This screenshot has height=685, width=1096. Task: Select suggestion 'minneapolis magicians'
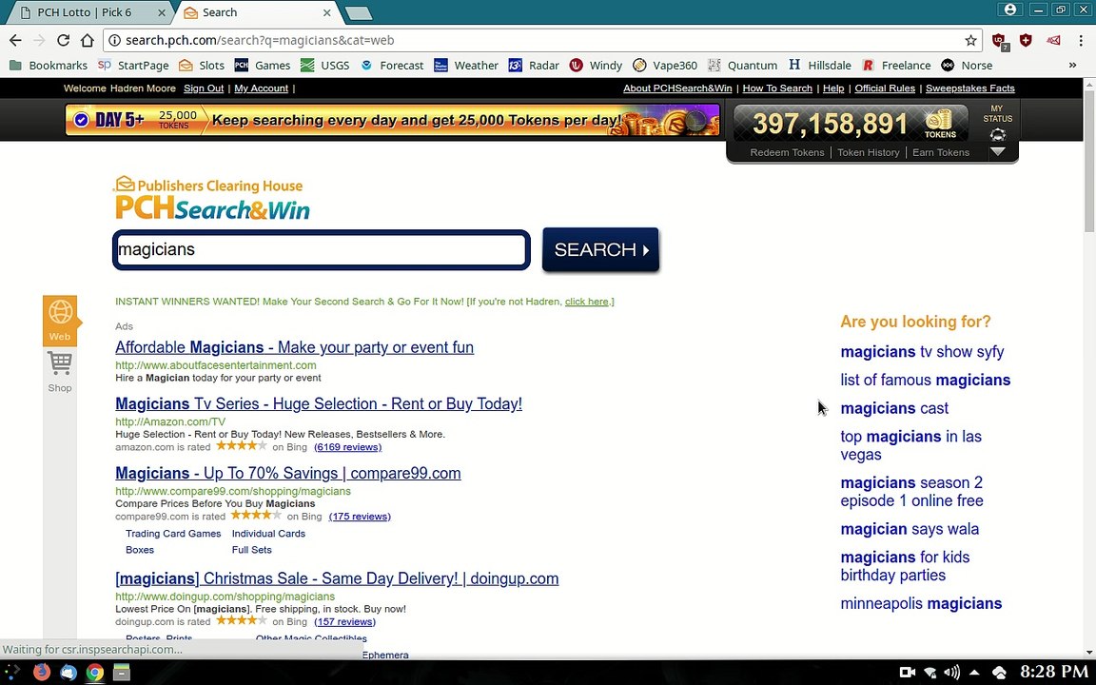point(921,603)
